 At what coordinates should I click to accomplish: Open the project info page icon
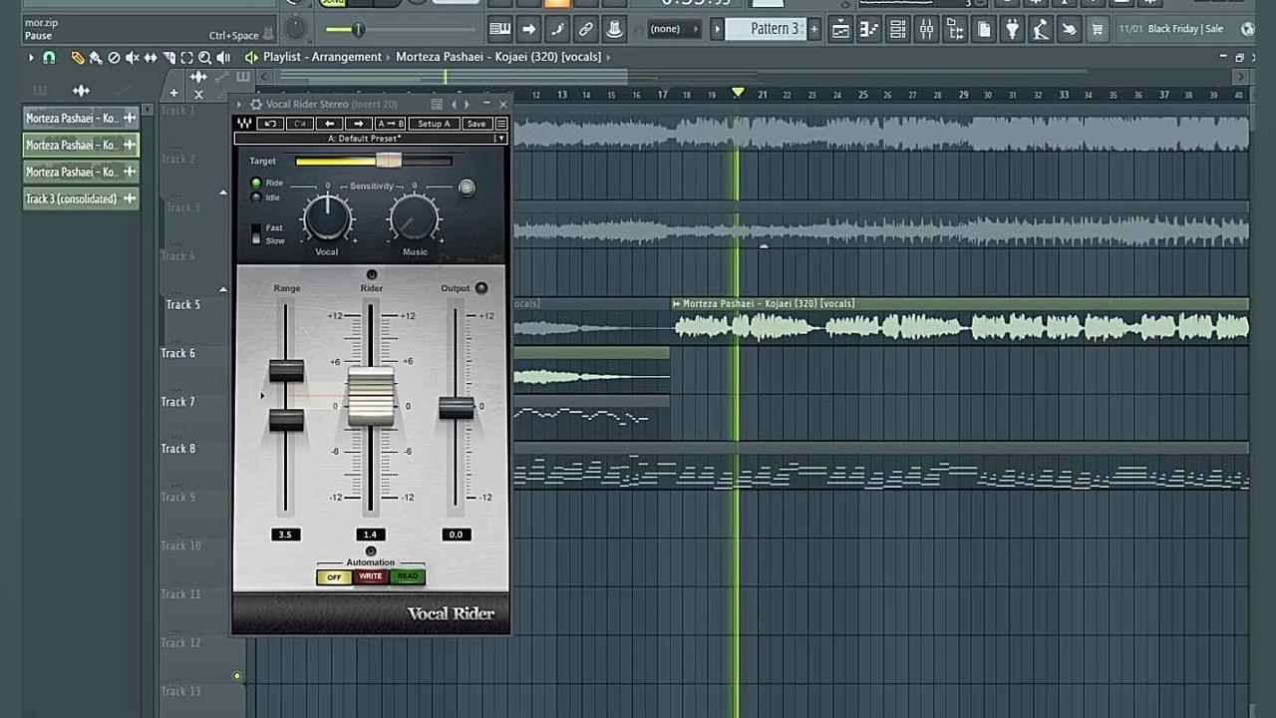pos(984,29)
